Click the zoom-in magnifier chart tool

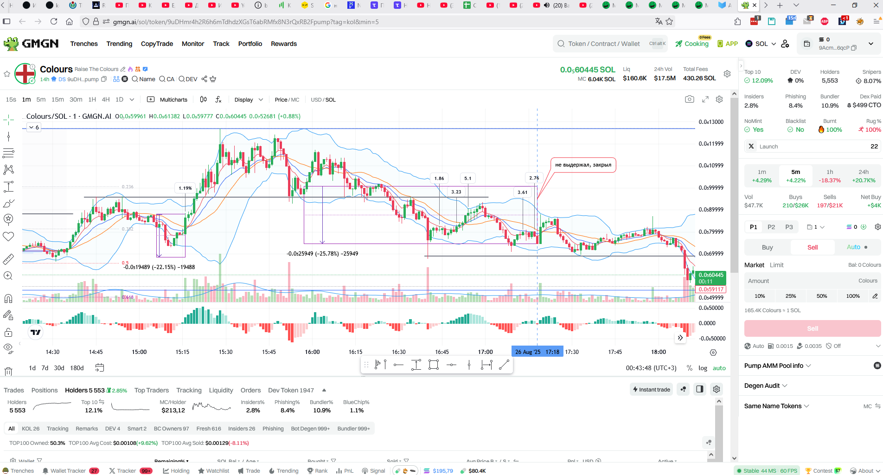pos(8,276)
